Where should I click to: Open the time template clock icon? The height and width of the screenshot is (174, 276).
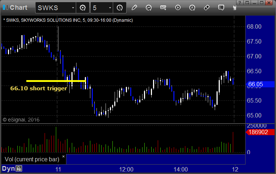pyautogui.click(x=120, y=8)
